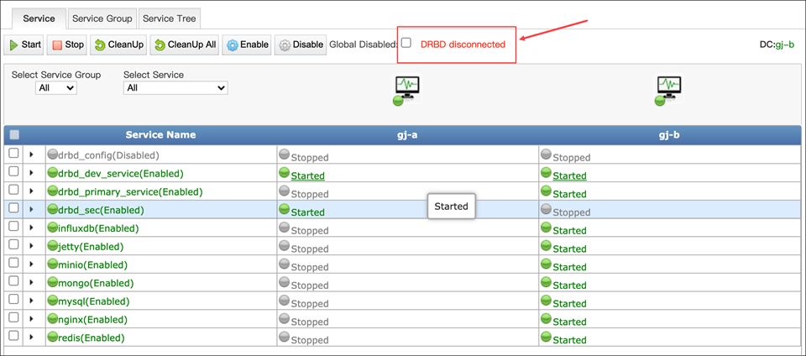
Task: Click the gj-a node monitor icon
Action: tap(406, 87)
